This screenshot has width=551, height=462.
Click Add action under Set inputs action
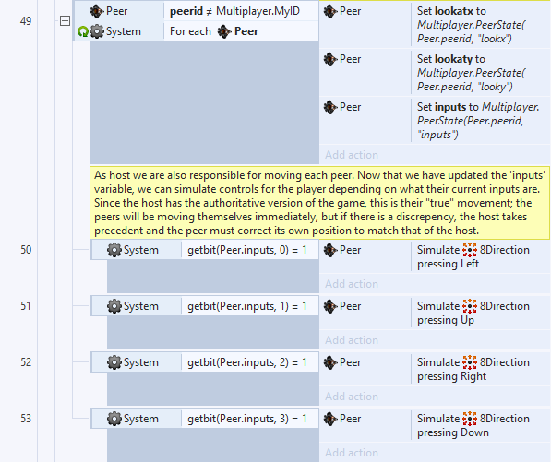[x=352, y=155]
